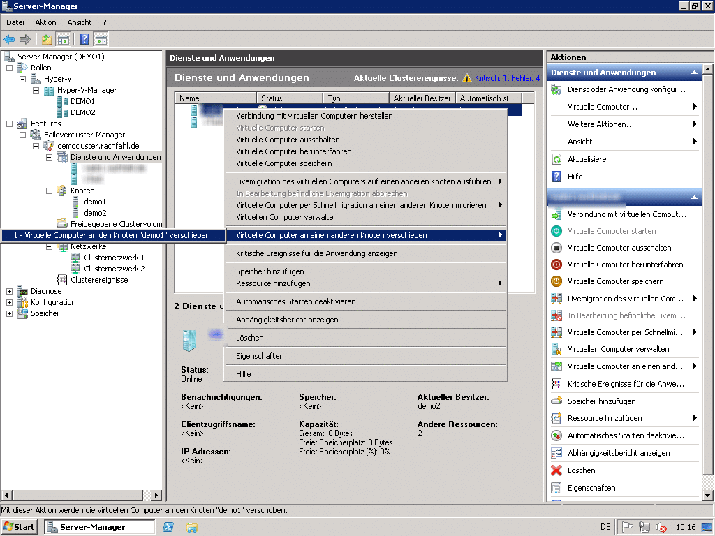Choose submenu entry to move to demo1
Image resolution: width=715 pixels, height=536 pixels.
point(112,235)
